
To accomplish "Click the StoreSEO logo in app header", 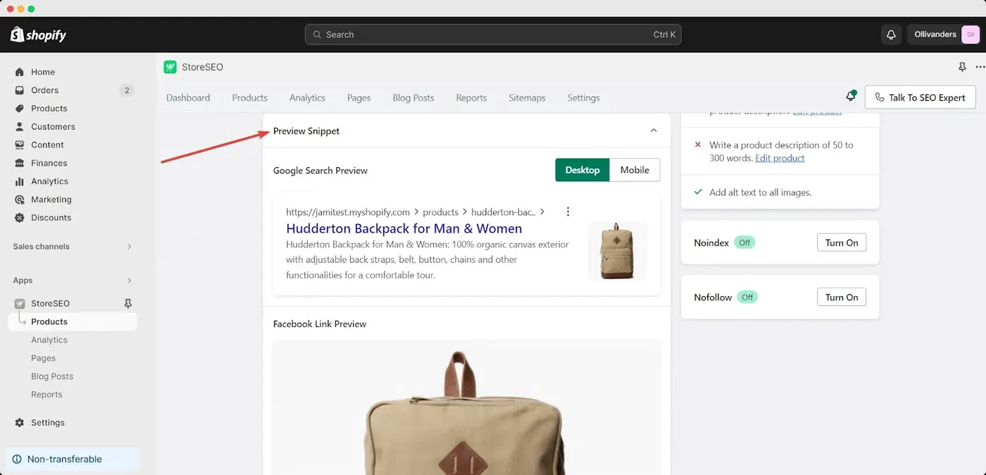I will [170, 67].
